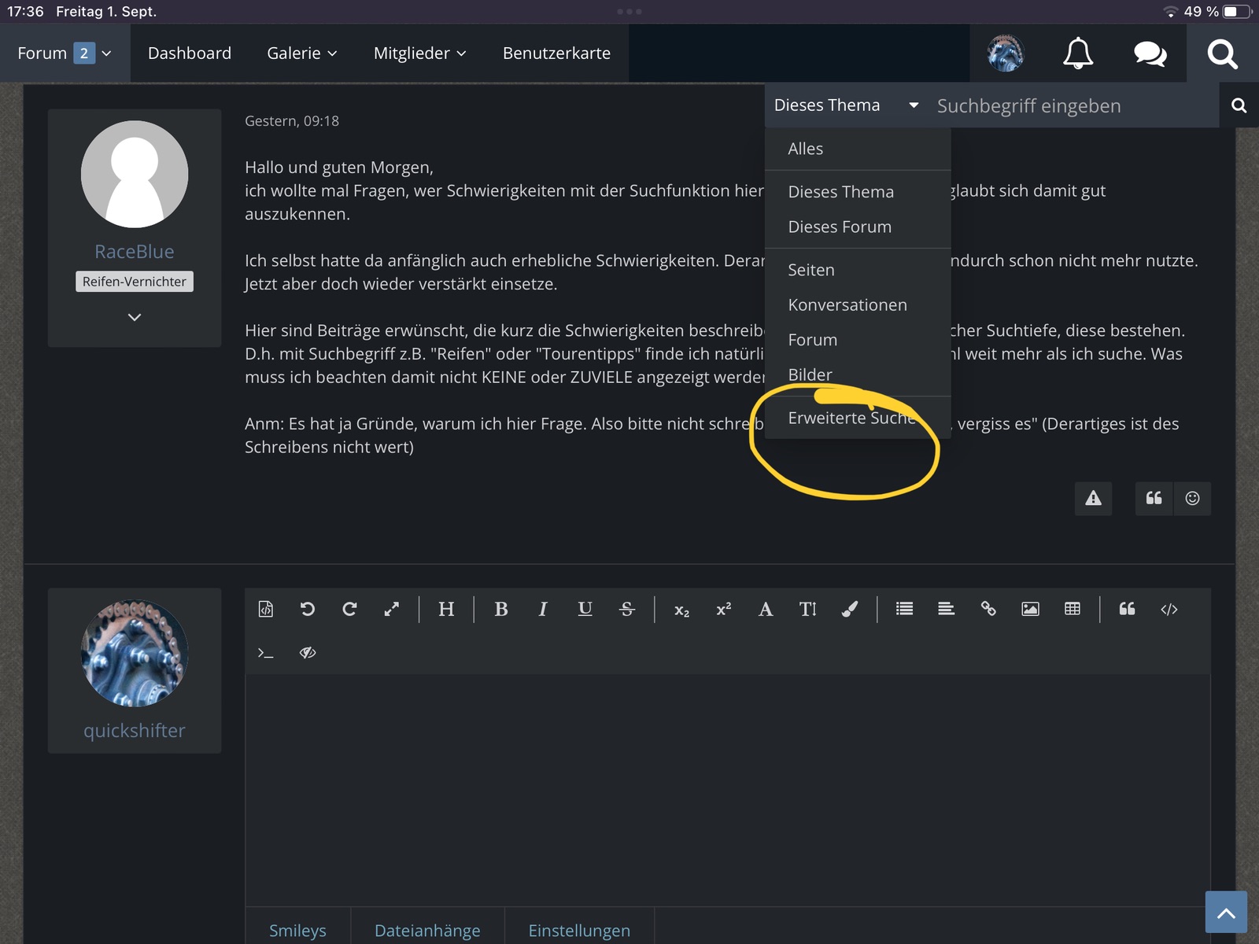Focus the 'Suchbegriff eingeben' search field
This screenshot has width=1259, height=944.
click(1070, 106)
